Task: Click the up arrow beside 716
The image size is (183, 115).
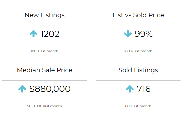Action: pyautogui.click(x=130, y=89)
